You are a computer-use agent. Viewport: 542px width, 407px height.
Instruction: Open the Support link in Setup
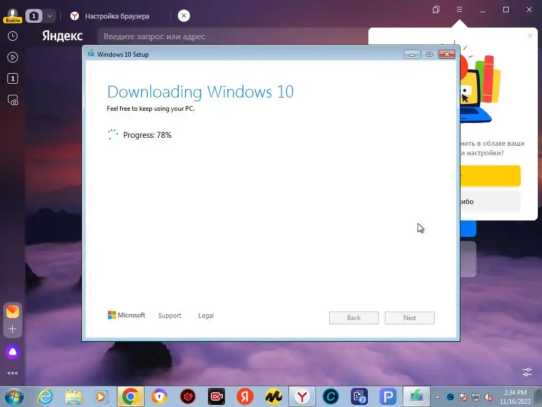click(x=170, y=316)
